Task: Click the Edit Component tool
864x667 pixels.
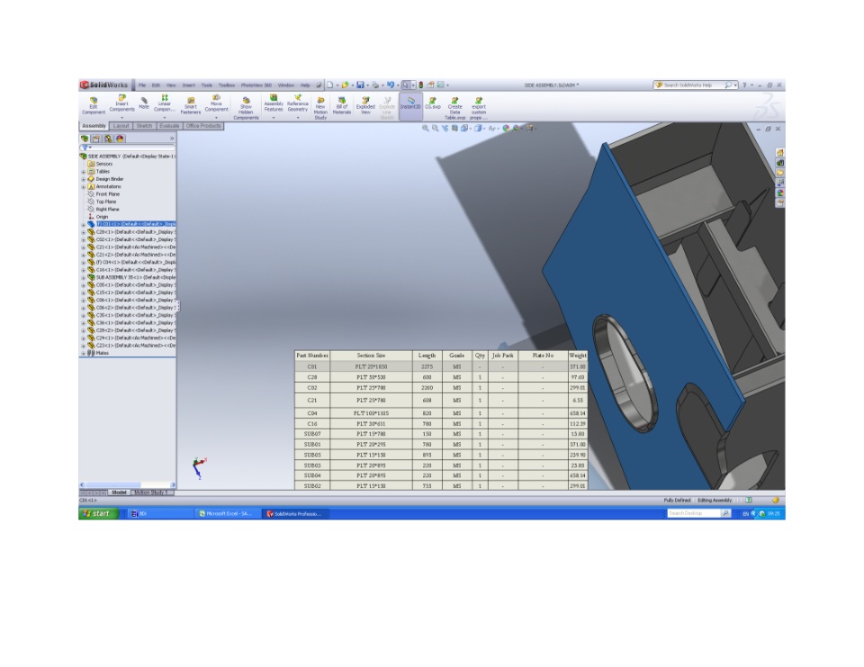Action: [x=93, y=105]
